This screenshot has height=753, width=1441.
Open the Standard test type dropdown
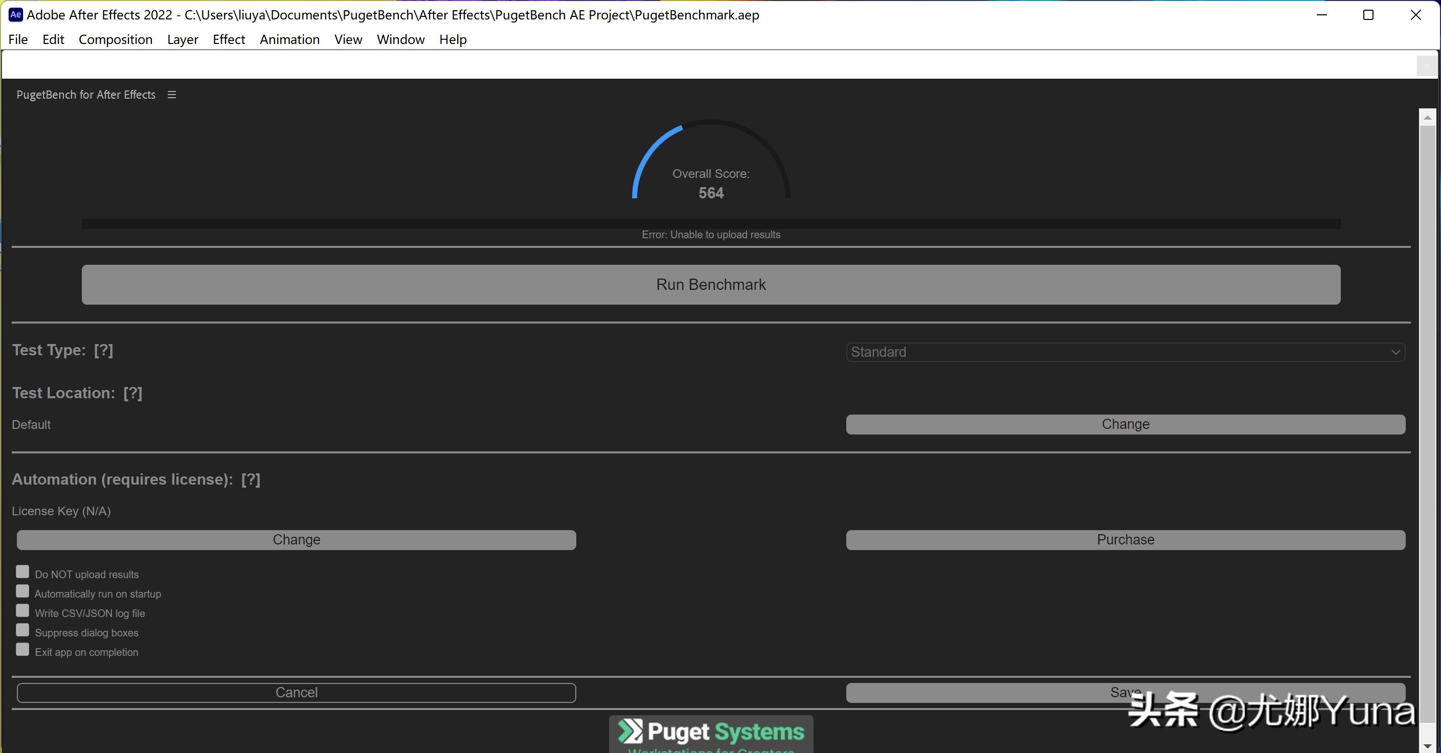(x=1125, y=352)
